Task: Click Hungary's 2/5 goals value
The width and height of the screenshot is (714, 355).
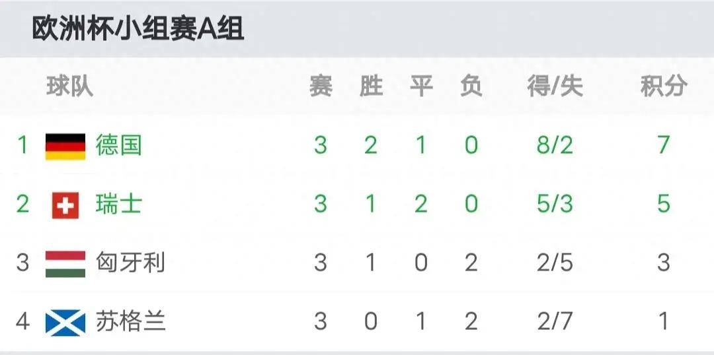Action: point(555,263)
